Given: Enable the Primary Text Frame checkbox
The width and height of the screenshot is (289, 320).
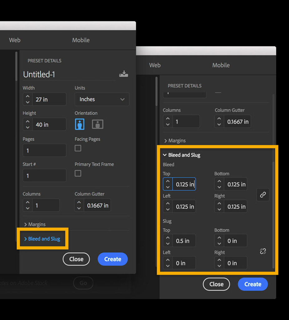Looking at the screenshot, I should click(78, 173).
